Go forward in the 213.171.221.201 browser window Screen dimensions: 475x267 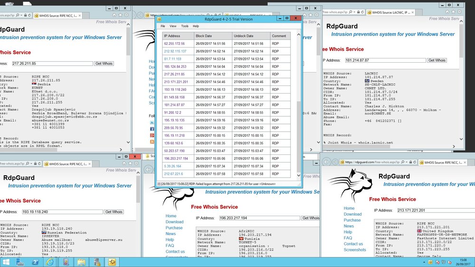[x=335, y=162]
